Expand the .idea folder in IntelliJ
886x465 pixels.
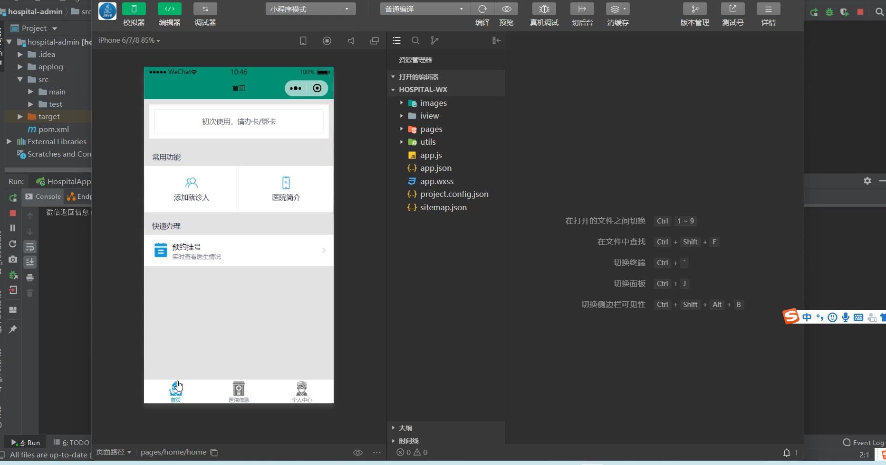(x=20, y=55)
